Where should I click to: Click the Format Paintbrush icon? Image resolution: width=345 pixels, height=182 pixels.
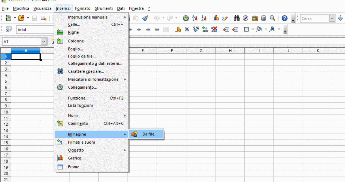pyautogui.click(x=146, y=18)
